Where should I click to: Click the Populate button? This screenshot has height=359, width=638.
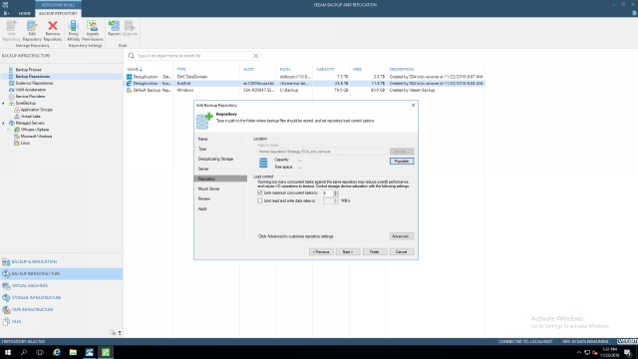click(x=401, y=162)
